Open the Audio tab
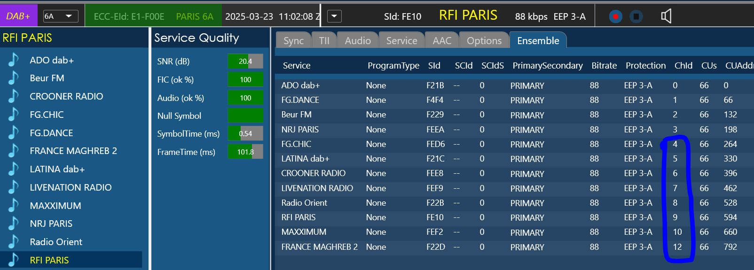754x270 pixels. (358, 40)
